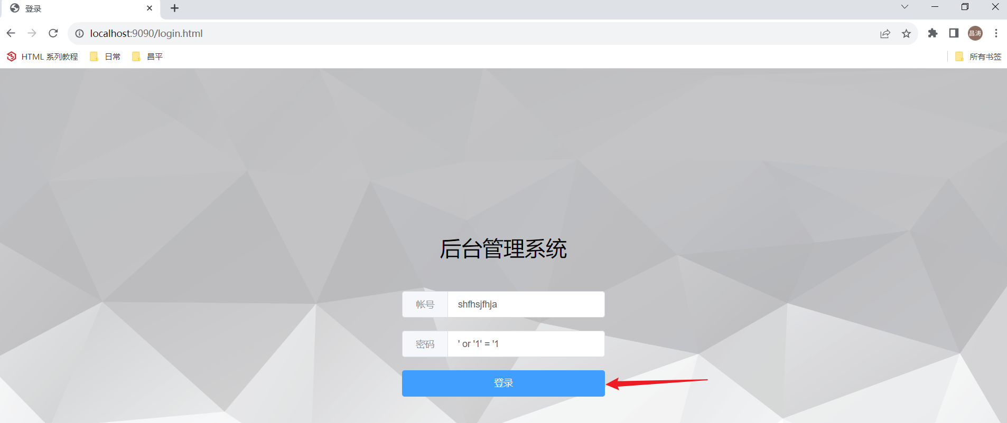Screen dimensions: 1007x423
Task: Click the 帐号 input field
Action: (x=526, y=304)
